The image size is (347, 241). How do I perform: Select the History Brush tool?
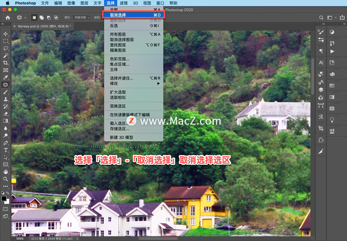point(6,106)
